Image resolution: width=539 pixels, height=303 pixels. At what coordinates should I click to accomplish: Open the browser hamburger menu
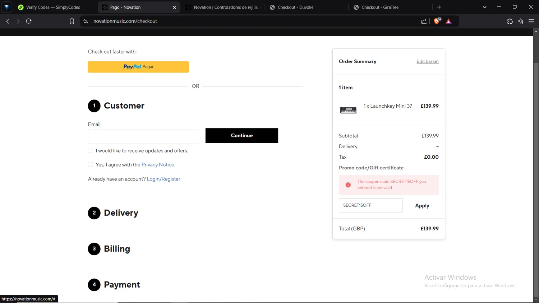(x=531, y=21)
